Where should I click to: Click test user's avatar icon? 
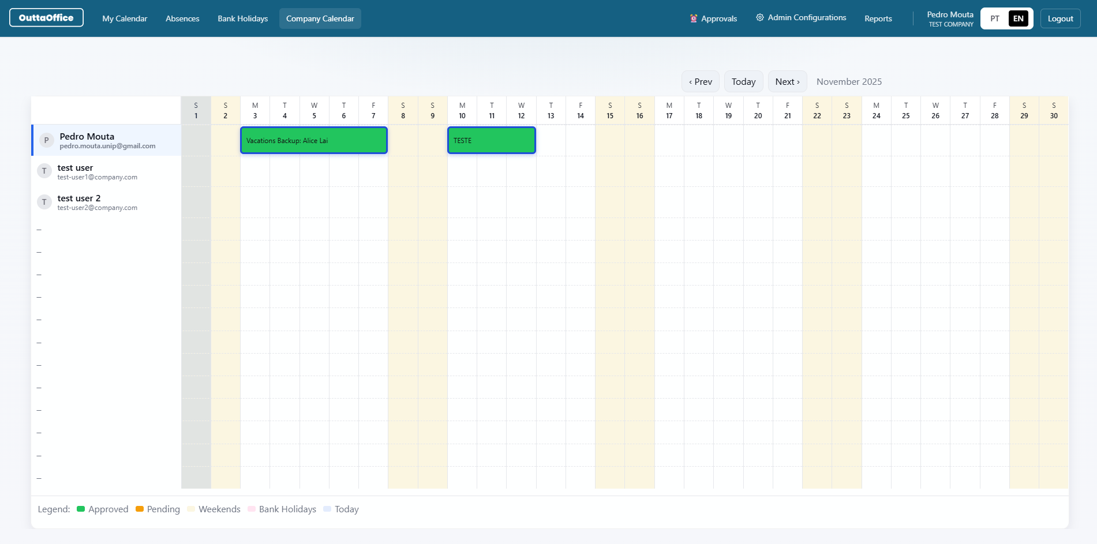click(44, 171)
